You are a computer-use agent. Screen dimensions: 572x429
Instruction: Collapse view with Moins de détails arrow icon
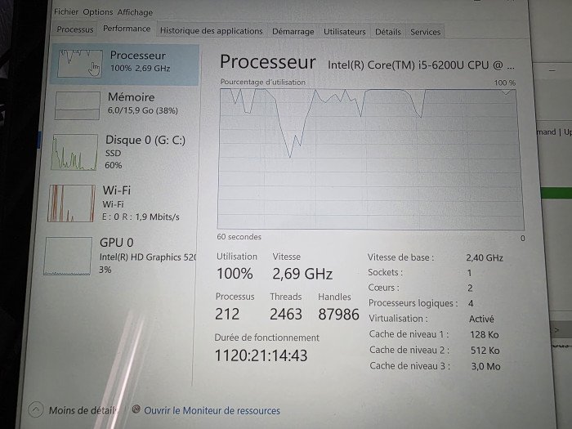click(x=36, y=409)
